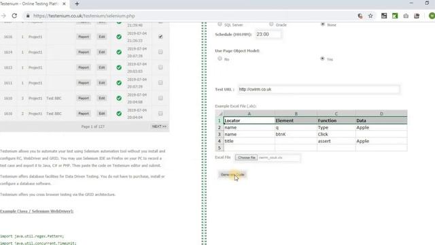The height and width of the screenshot is (245, 435).
Task: Select column C header in Excel example
Action: click(x=336, y=114)
